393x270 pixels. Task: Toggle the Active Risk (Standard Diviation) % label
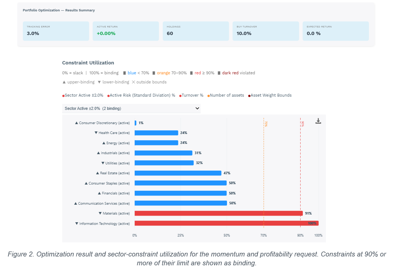(x=143, y=95)
